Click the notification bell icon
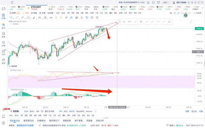Image resolution: width=205 pixels, height=128 pixels. click(x=148, y=2)
